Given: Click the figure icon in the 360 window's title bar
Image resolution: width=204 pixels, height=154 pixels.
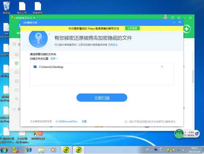Looking at the screenshot, I should [x=165, y=17].
